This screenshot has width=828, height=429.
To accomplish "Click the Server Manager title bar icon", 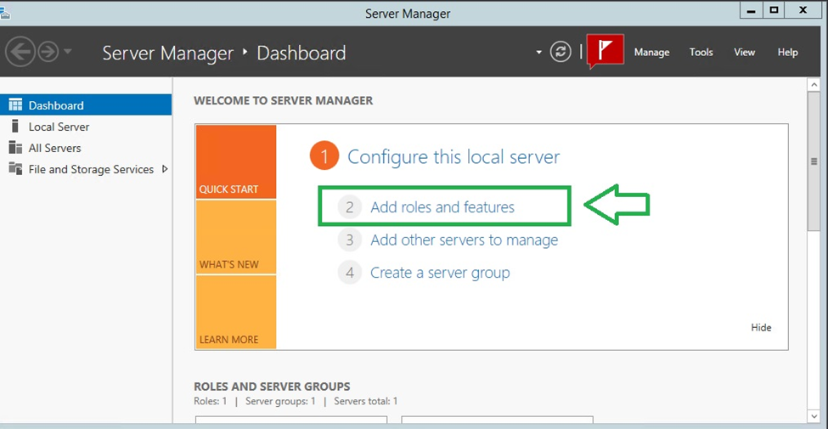I will click(5, 14).
